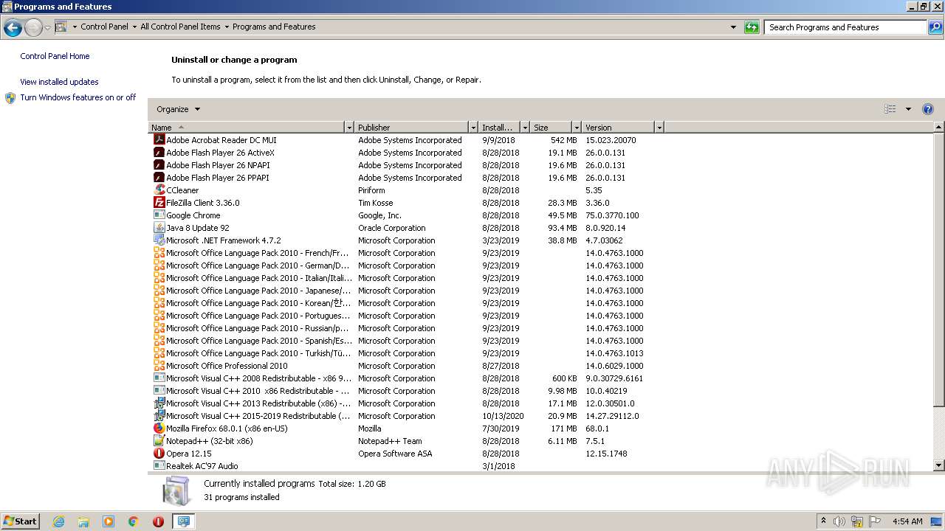Sort by the Version column header
Viewport: 945px width, 531px height.
618,128
